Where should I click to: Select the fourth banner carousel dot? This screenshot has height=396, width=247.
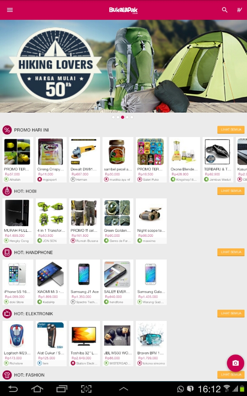point(127,117)
